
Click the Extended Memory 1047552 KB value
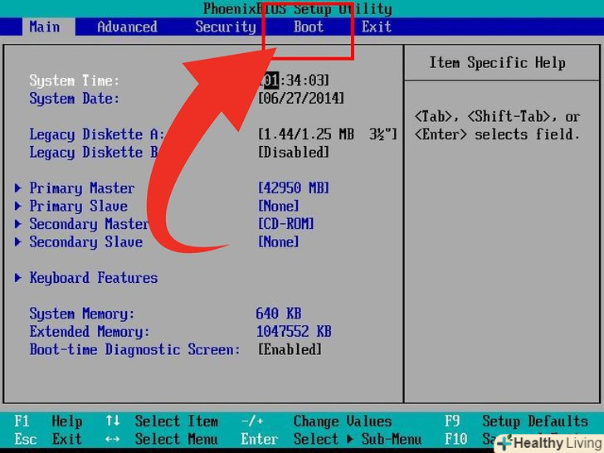[294, 331]
